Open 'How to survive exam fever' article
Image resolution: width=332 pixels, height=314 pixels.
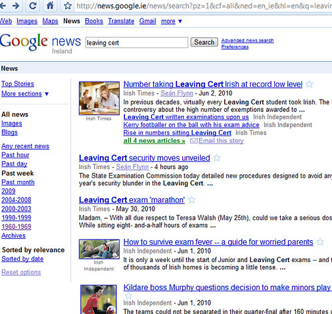[218, 242]
